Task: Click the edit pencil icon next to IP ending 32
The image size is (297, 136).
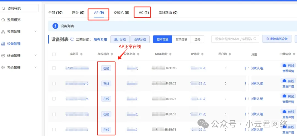Action: click(205, 68)
